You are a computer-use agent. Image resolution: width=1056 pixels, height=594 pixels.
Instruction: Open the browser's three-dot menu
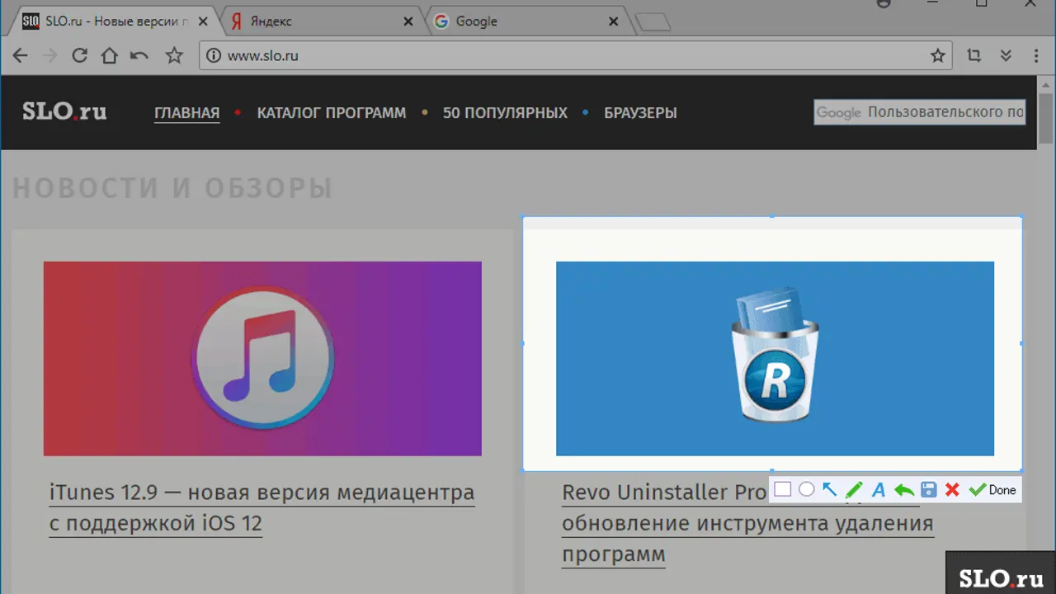tap(1036, 56)
